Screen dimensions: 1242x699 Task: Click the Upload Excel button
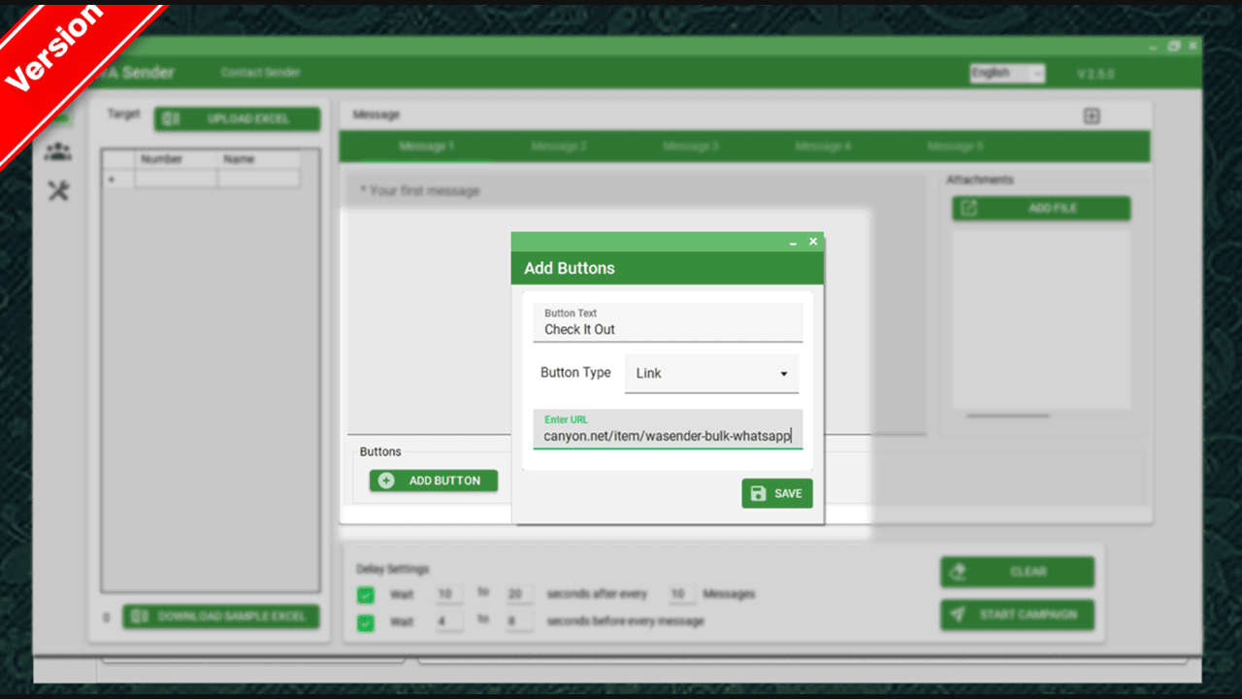coord(237,119)
